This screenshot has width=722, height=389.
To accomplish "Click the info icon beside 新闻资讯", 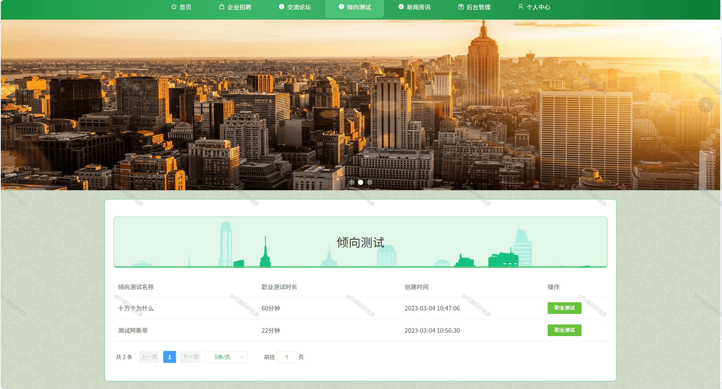I will coord(401,7).
